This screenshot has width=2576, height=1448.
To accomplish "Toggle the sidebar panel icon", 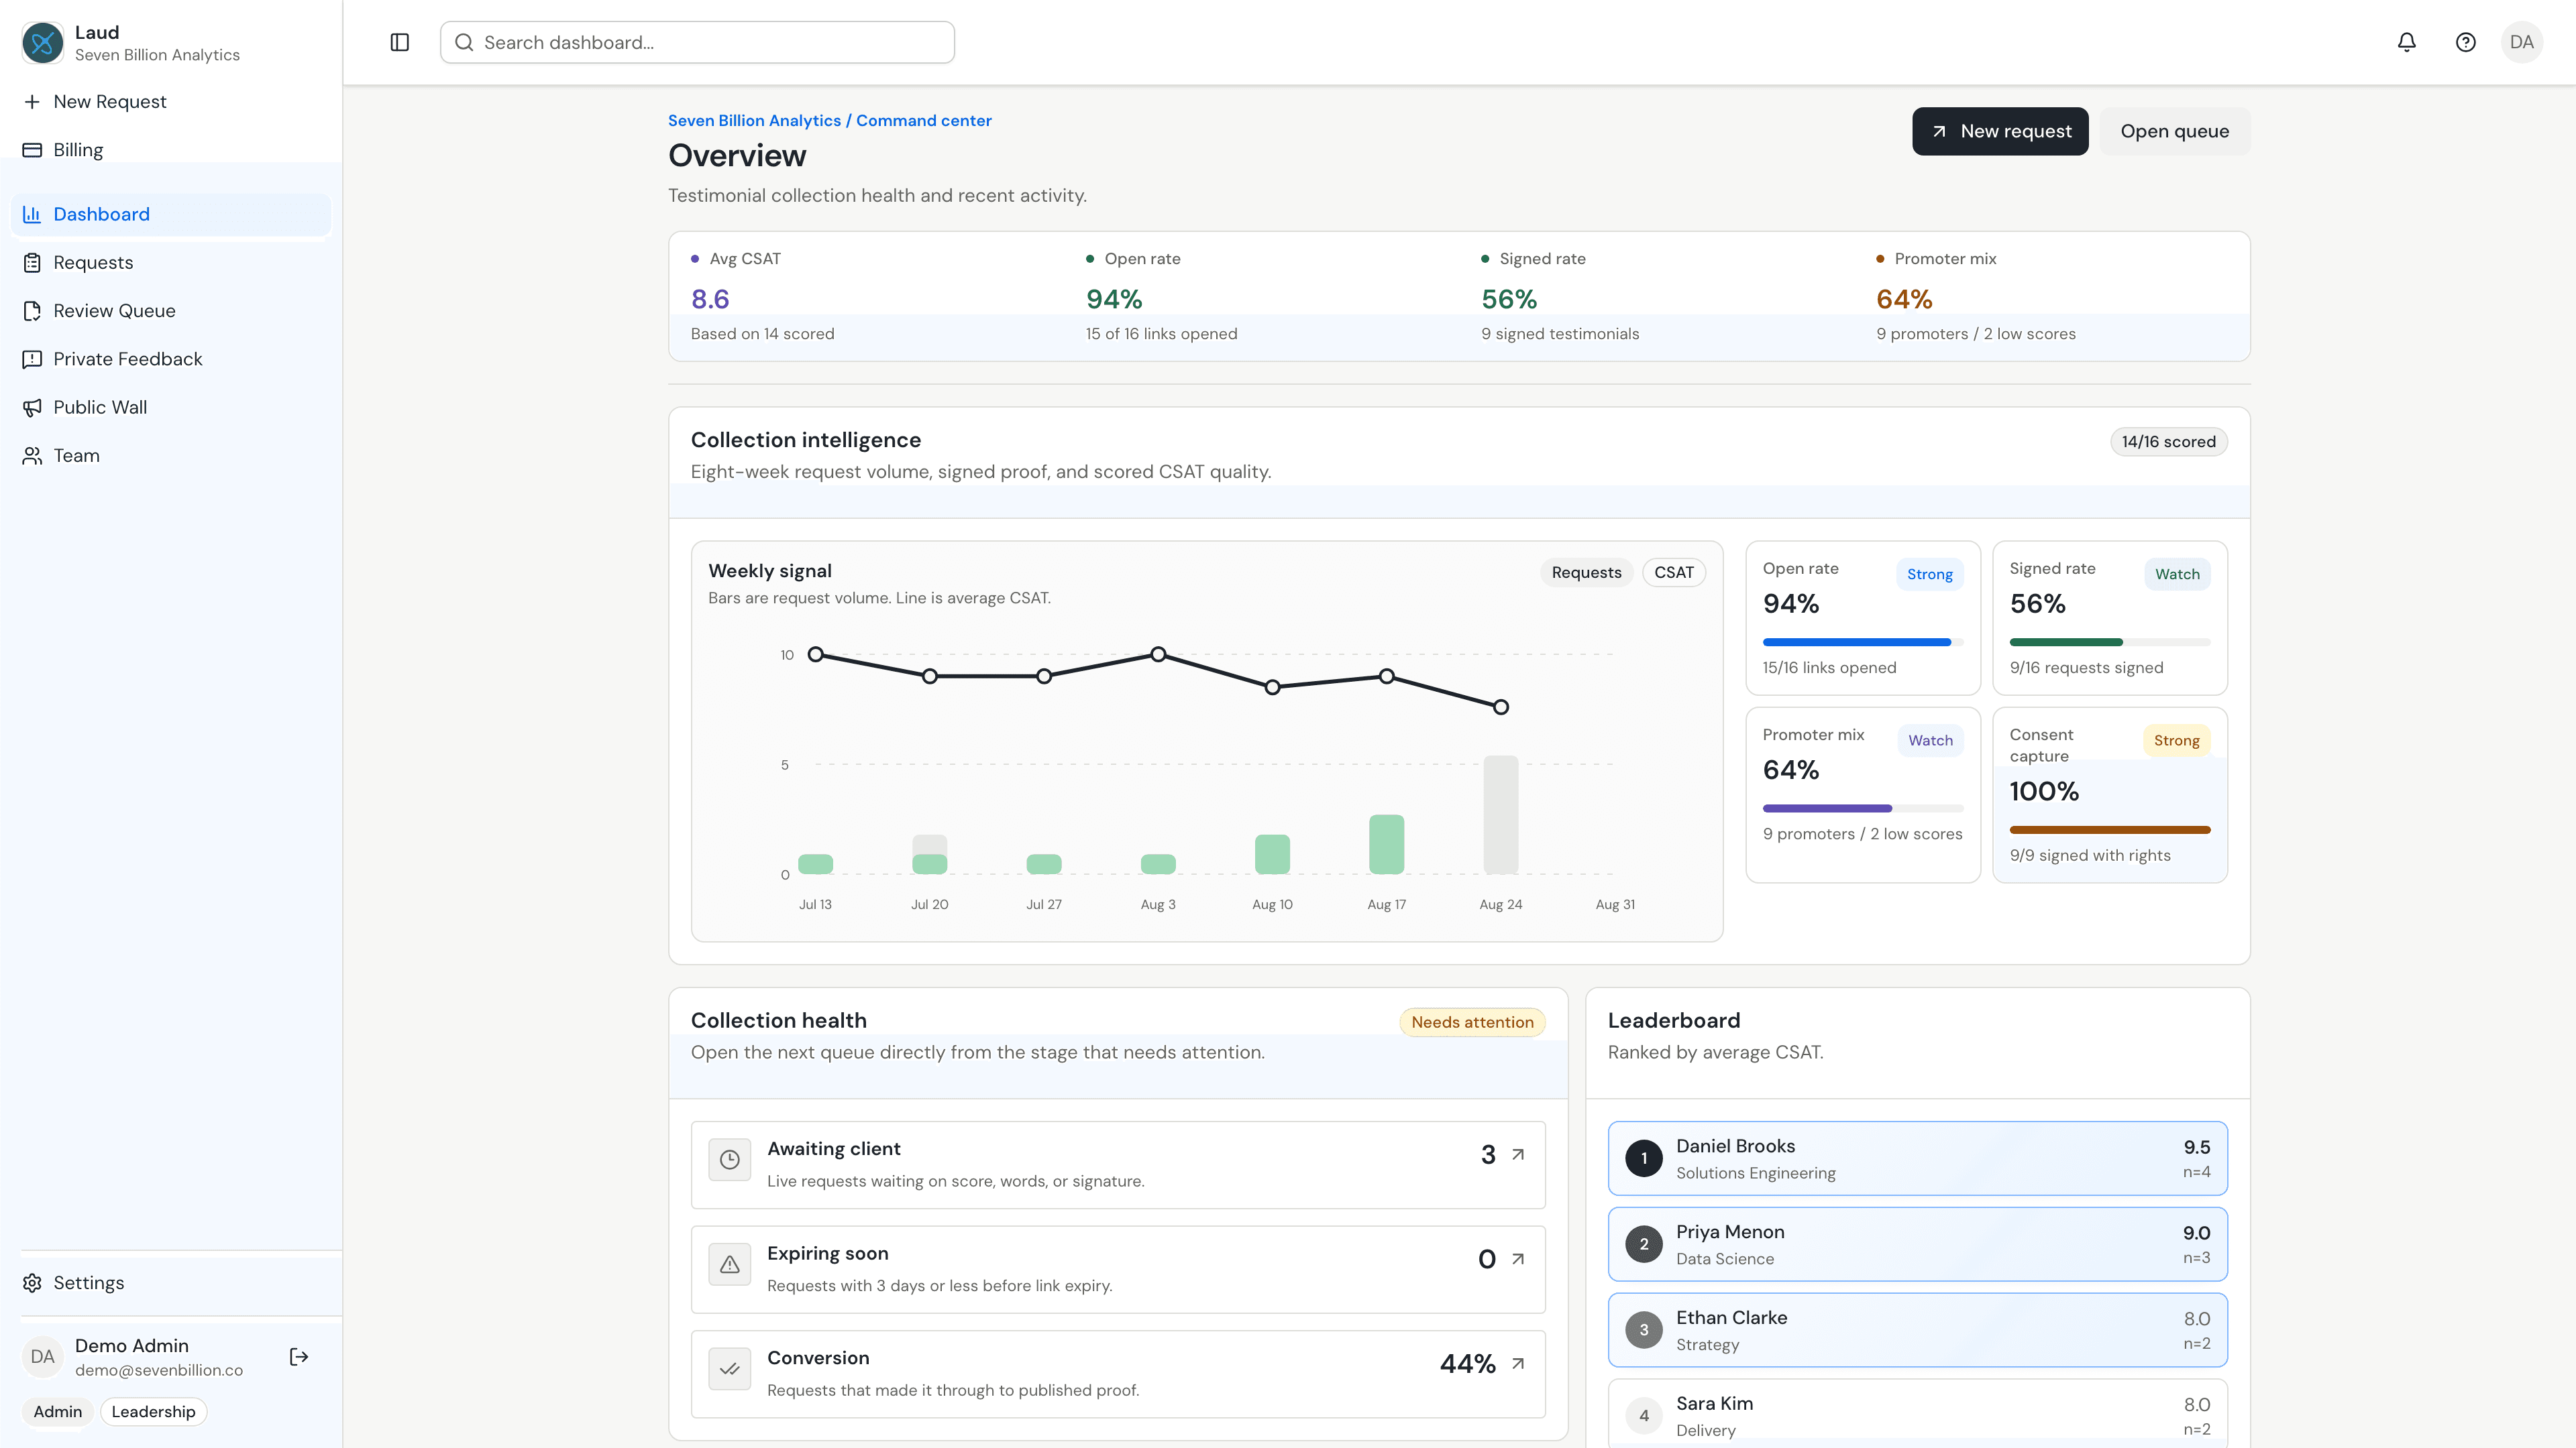I will pyautogui.click(x=399, y=42).
